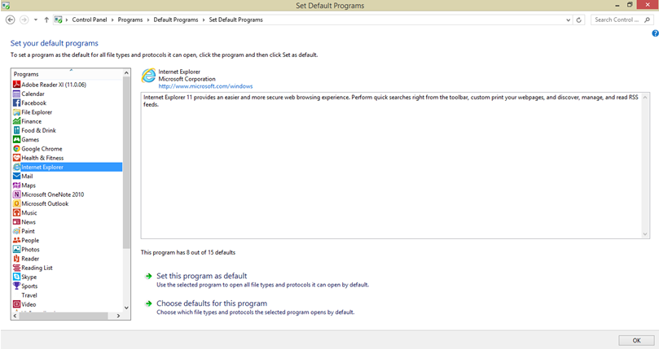659x349 pixels.
Task: Click the programs list scroll up arrow
Action: point(126,73)
